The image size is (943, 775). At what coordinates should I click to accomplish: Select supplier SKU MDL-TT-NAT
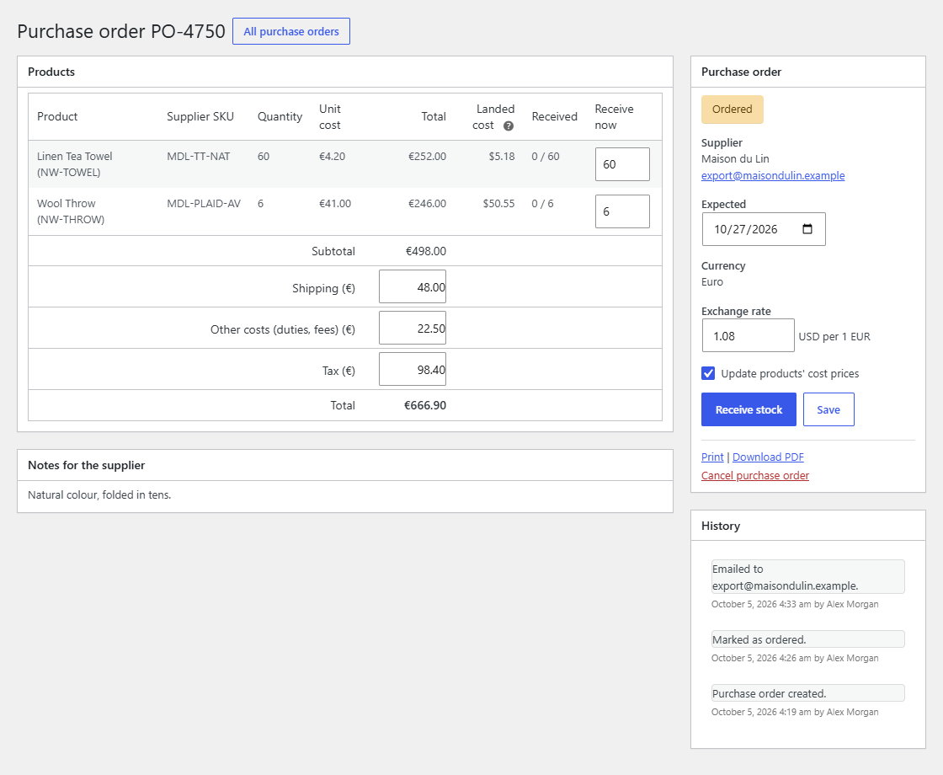pos(199,157)
